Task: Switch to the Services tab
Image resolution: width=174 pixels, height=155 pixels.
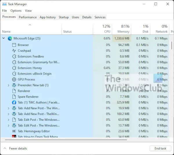Action: [x=100, y=17]
